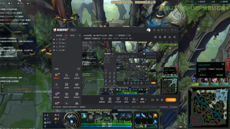This screenshot has height=129, width=230.
Task: Open the notification bell in companion window
Action: (x=170, y=37)
